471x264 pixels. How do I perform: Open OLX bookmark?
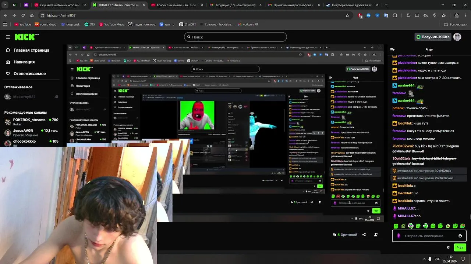(x=90, y=25)
